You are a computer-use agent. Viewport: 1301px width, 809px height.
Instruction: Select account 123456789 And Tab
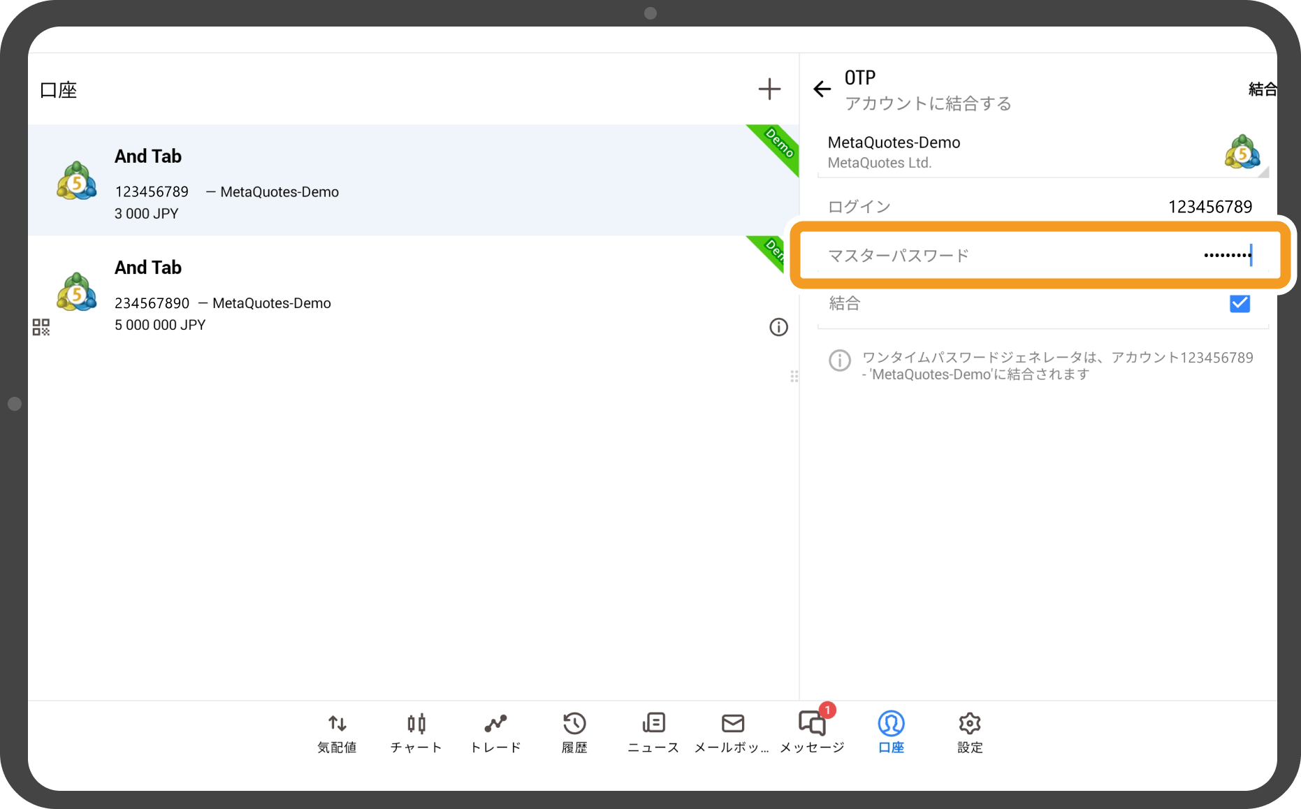(x=413, y=180)
